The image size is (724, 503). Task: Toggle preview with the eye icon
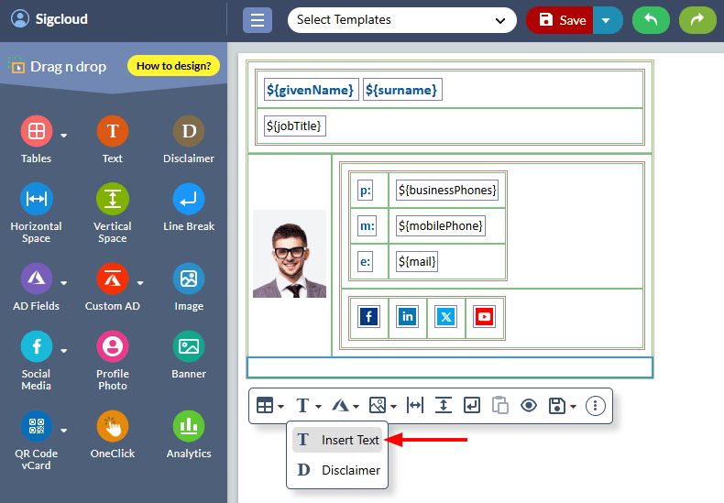(529, 405)
